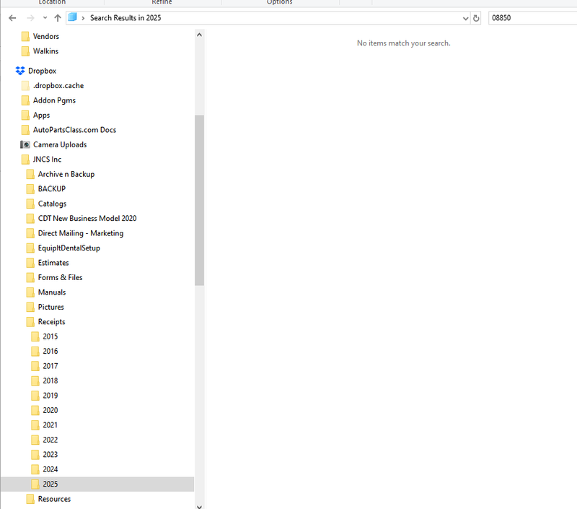Open the 2018 receipts folder
This screenshot has width=577, height=509.
(50, 380)
